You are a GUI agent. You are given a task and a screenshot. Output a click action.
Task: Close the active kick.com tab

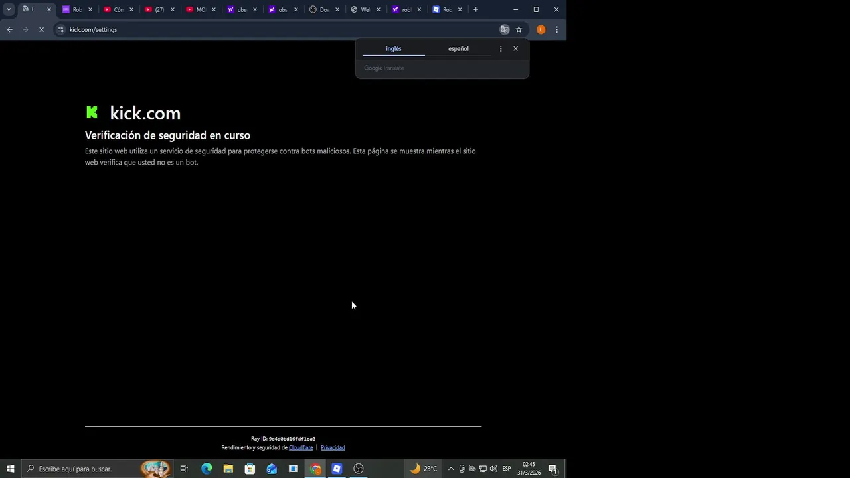[x=48, y=9]
